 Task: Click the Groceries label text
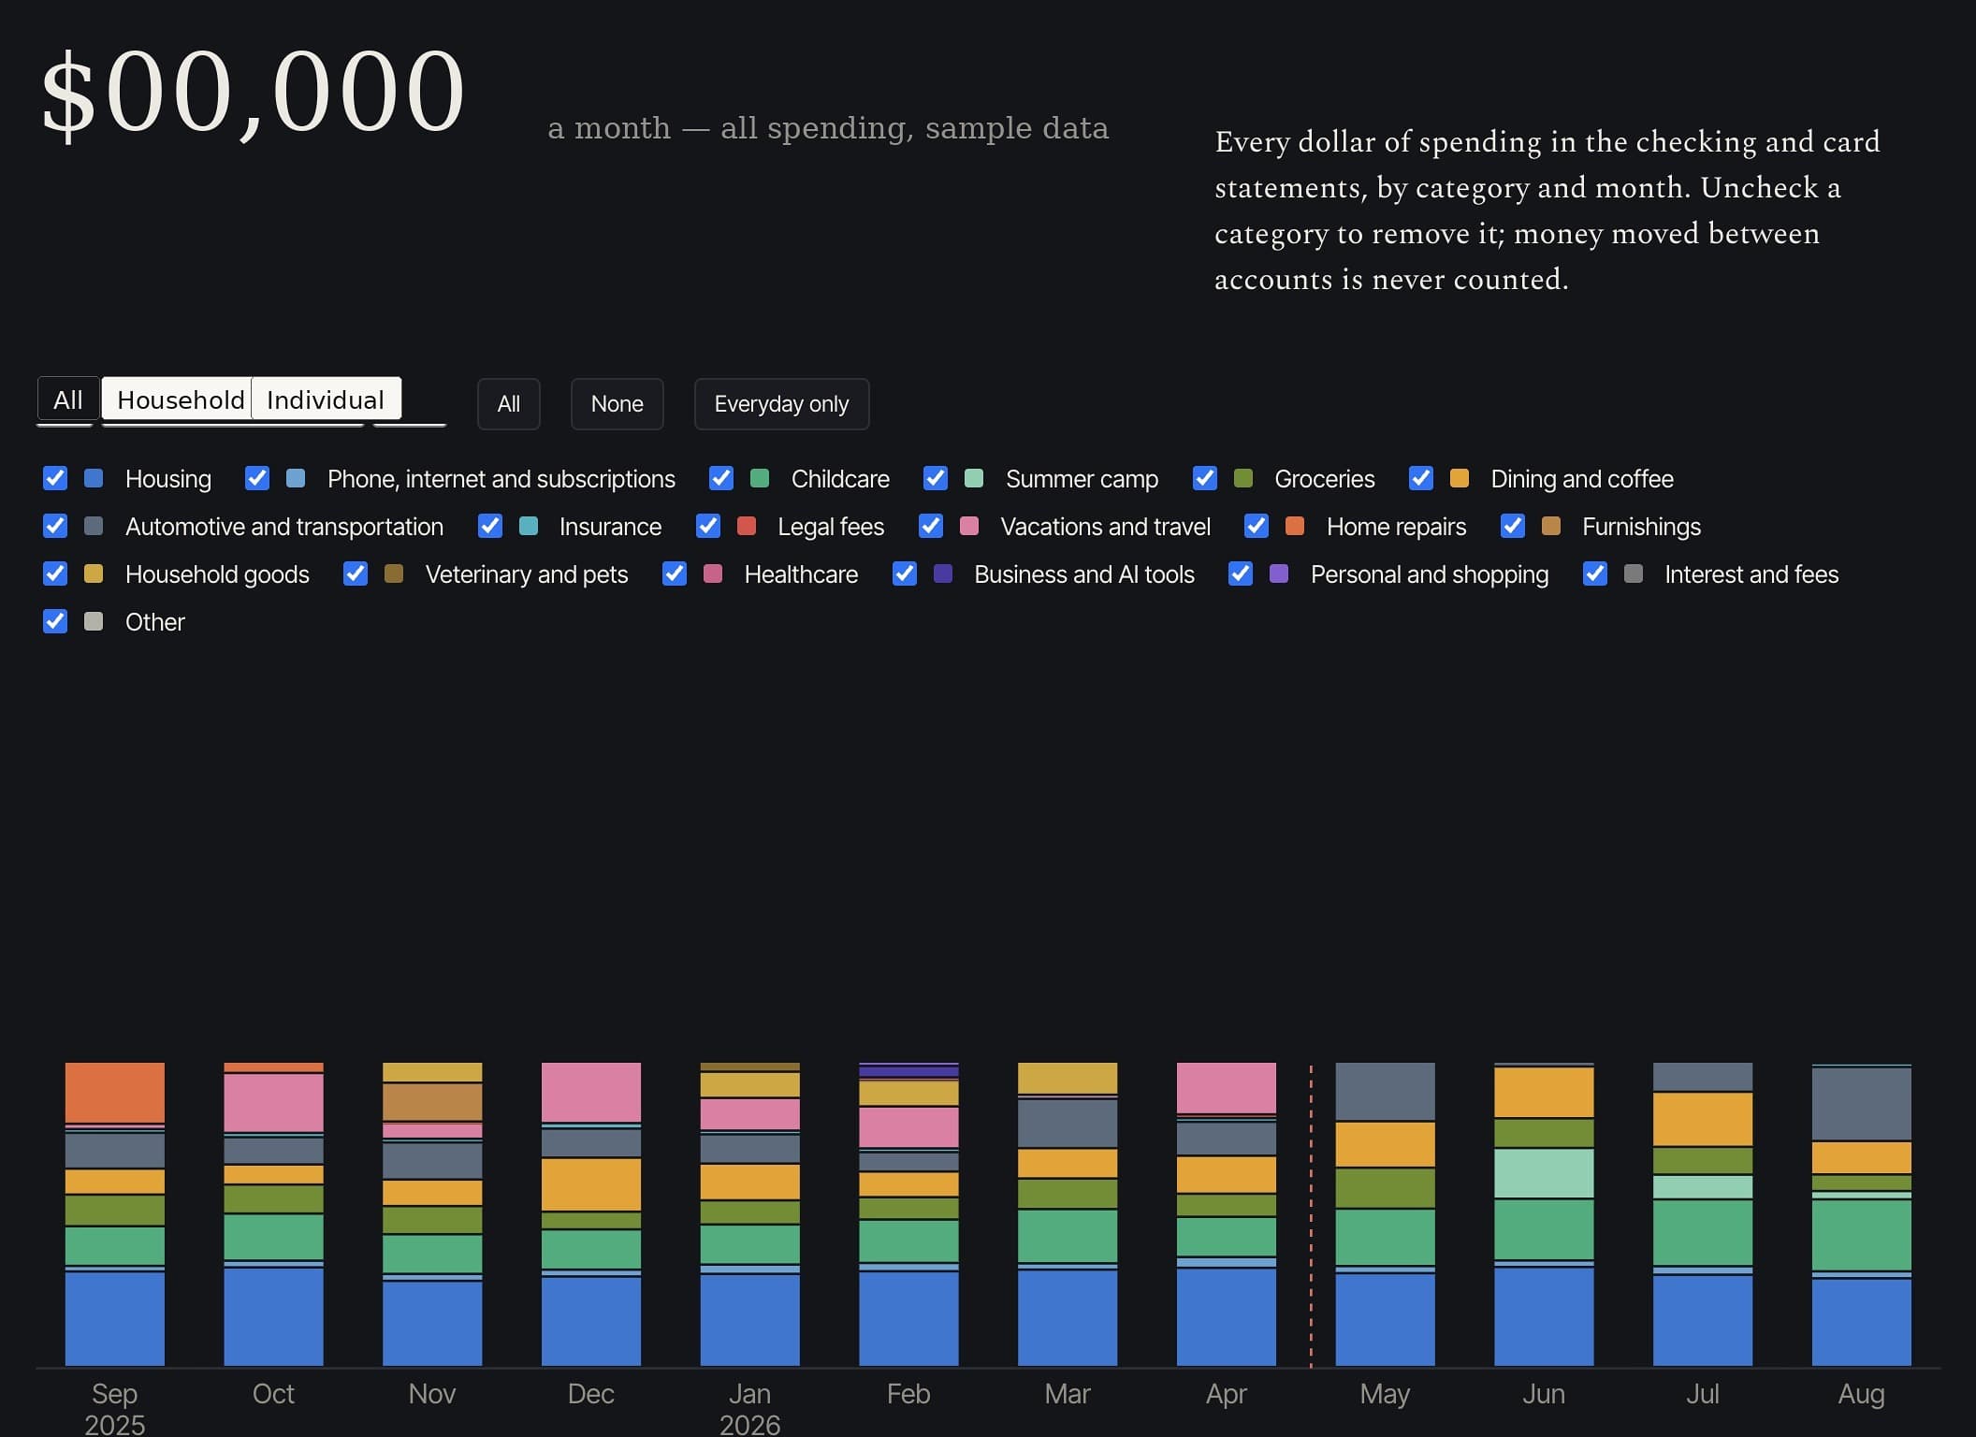coord(1325,478)
